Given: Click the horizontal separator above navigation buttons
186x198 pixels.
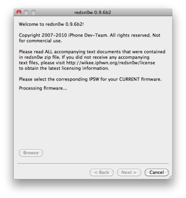Looking at the screenshot, I should coord(93,164).
